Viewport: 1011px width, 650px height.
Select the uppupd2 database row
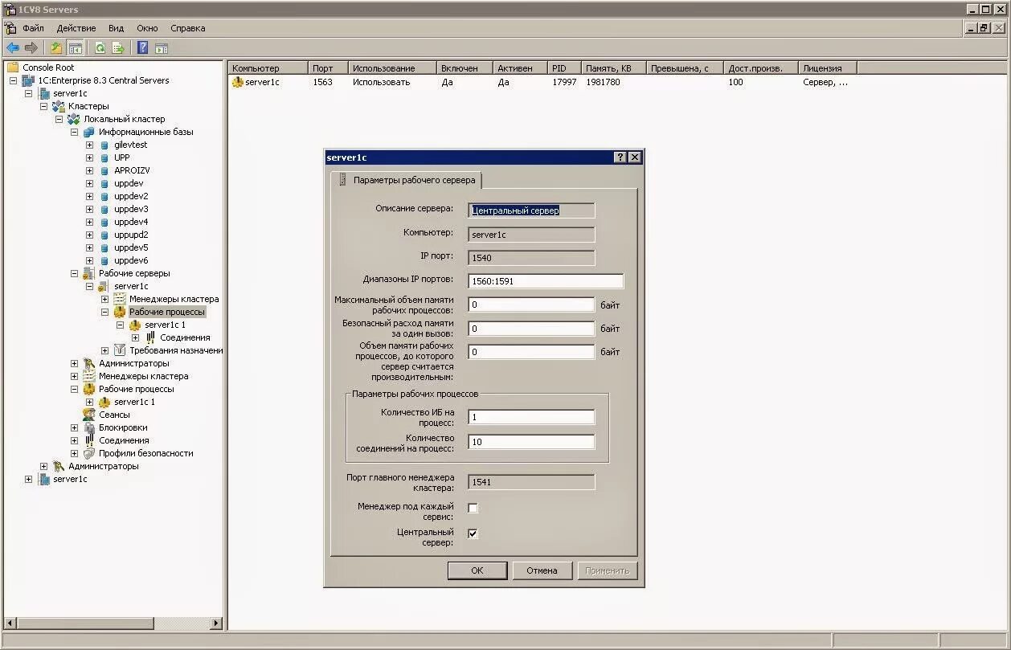(x=131, y=235)
